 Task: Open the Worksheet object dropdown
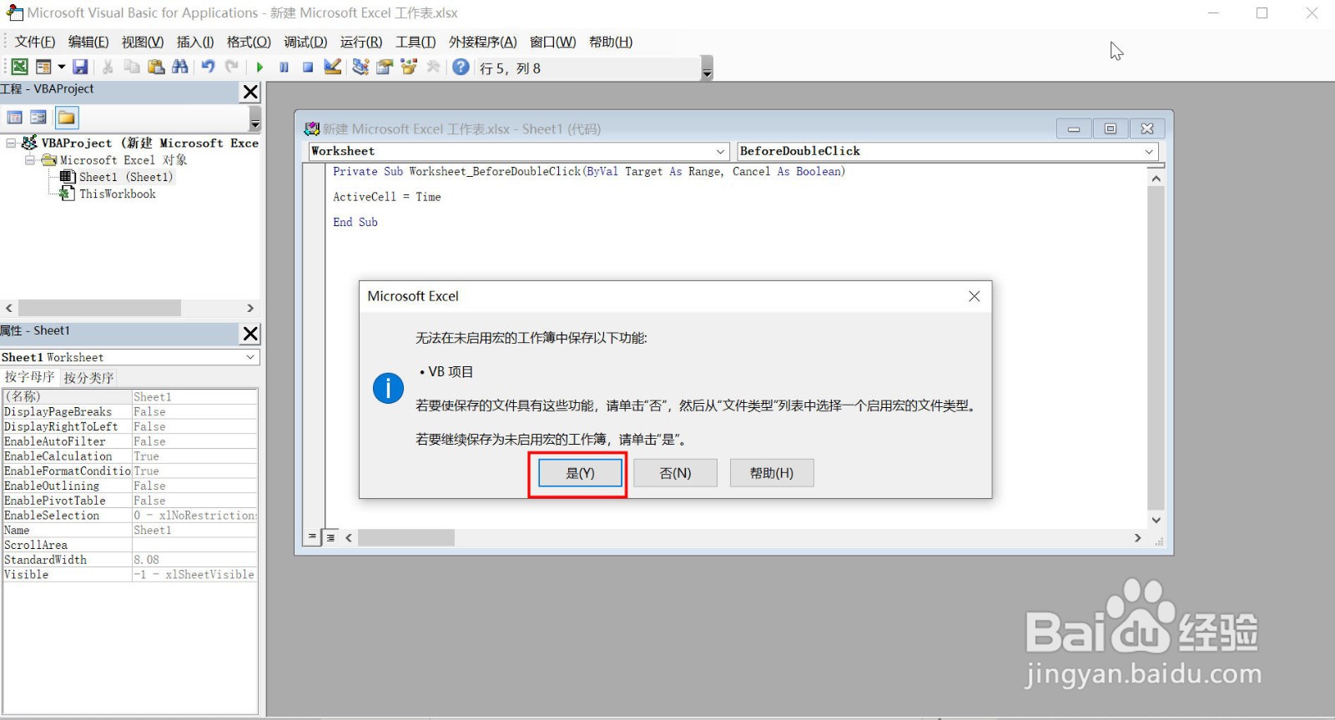pyautogui.click(x=721, y=151)
